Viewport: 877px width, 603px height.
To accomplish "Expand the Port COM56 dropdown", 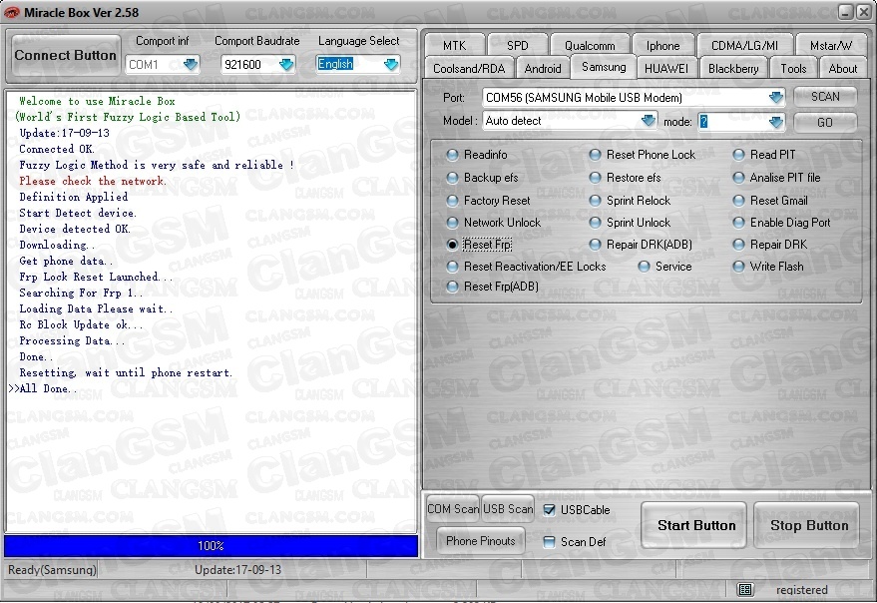I will 776,98.
